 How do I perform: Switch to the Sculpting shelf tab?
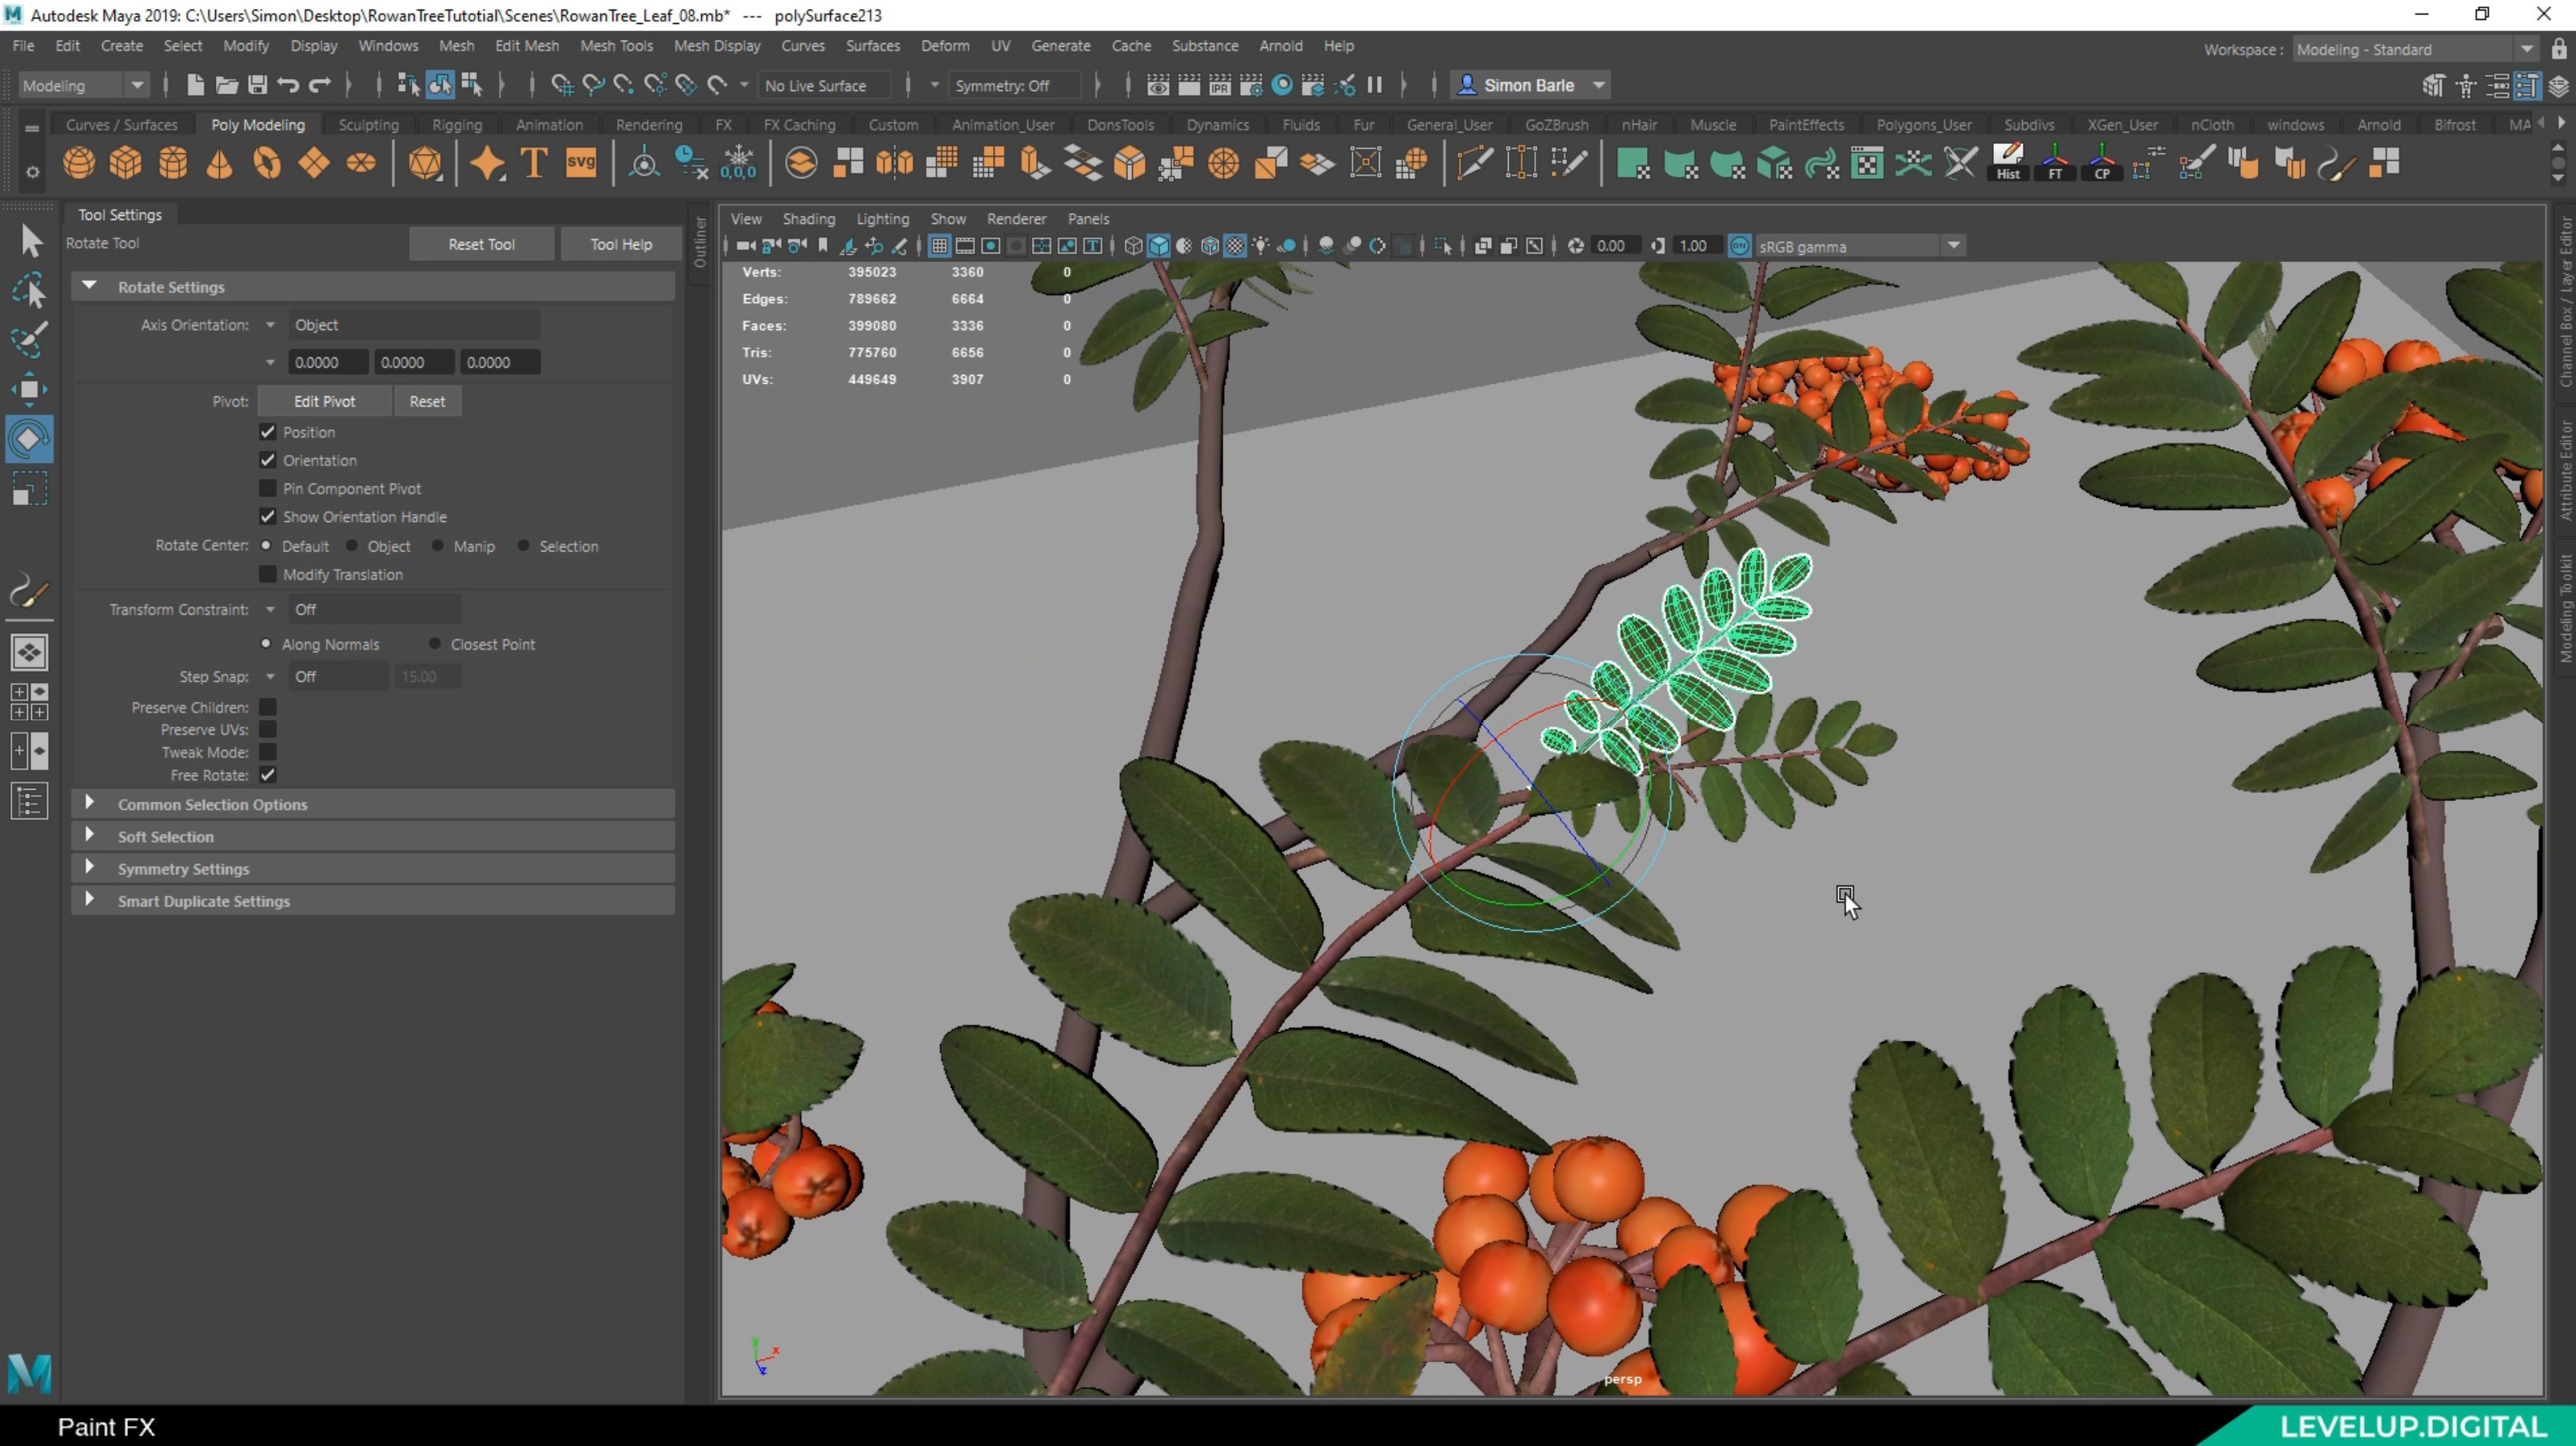click(x=368, y=124)
